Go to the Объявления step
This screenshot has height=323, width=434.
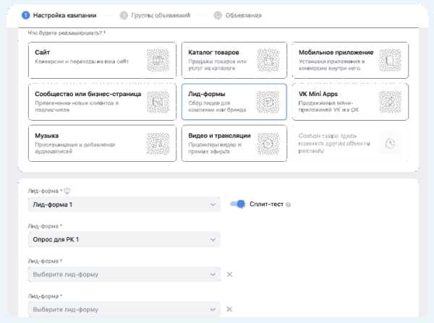tap(237, 14)
